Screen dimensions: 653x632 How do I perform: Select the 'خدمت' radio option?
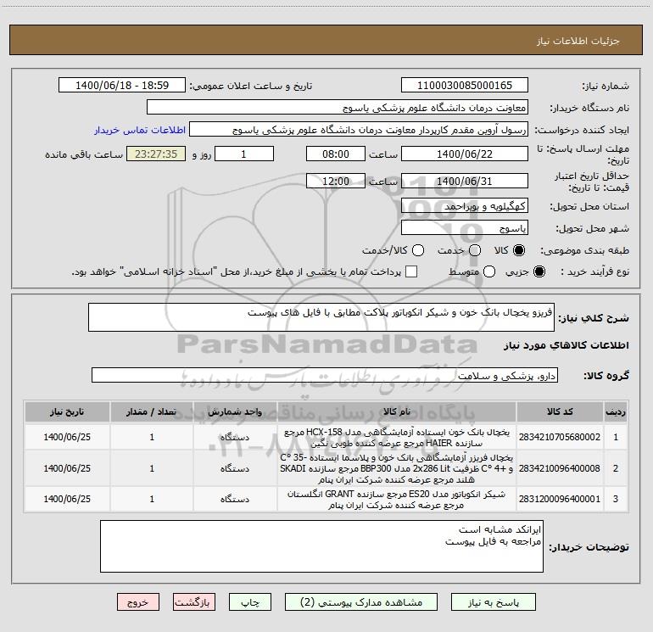[x=474, y=251]
